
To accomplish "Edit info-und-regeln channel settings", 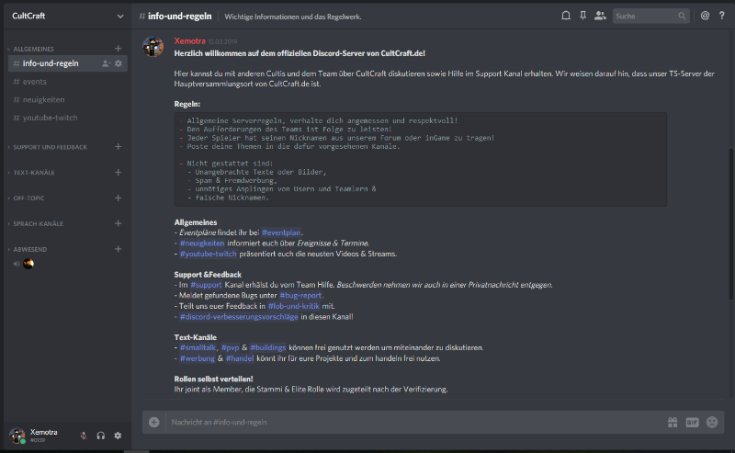I will tap(119, 63).
